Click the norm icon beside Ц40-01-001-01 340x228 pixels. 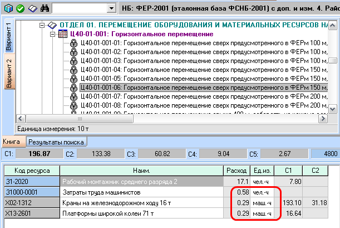pos(73,43)
